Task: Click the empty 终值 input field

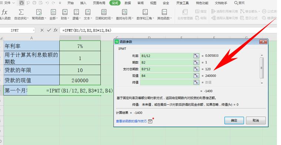Action: point(167,82)
